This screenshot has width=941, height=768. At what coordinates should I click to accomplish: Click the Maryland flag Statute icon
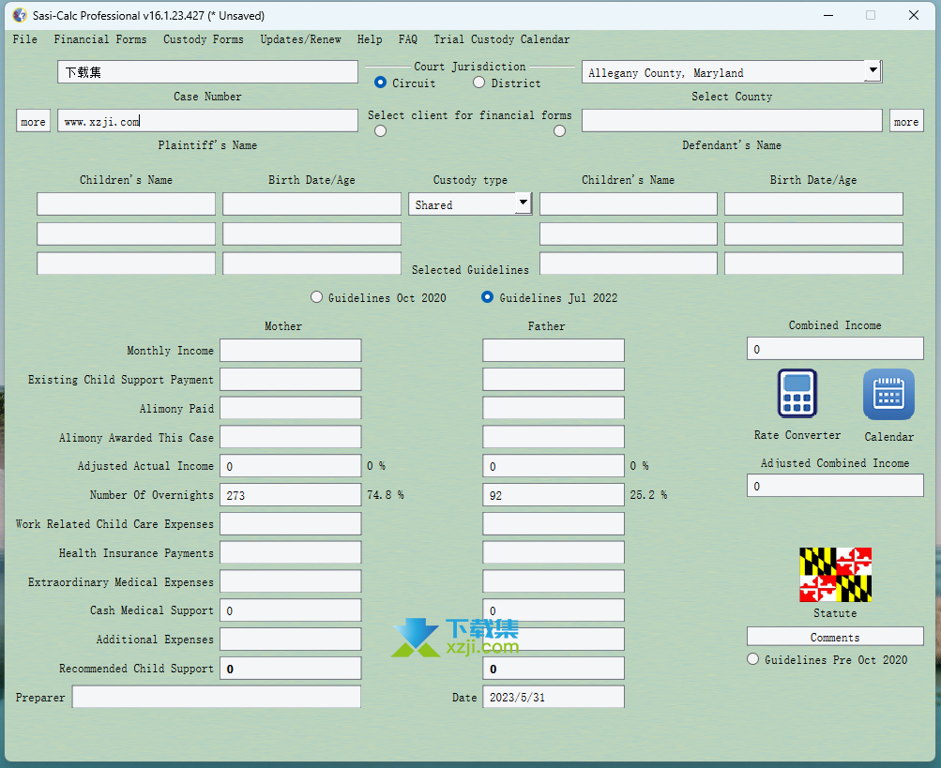click(835, 575)
